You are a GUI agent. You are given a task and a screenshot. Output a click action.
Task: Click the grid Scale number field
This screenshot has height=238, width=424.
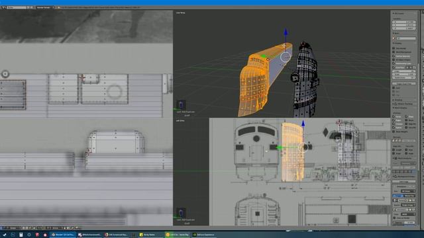[x=403, y=75]
